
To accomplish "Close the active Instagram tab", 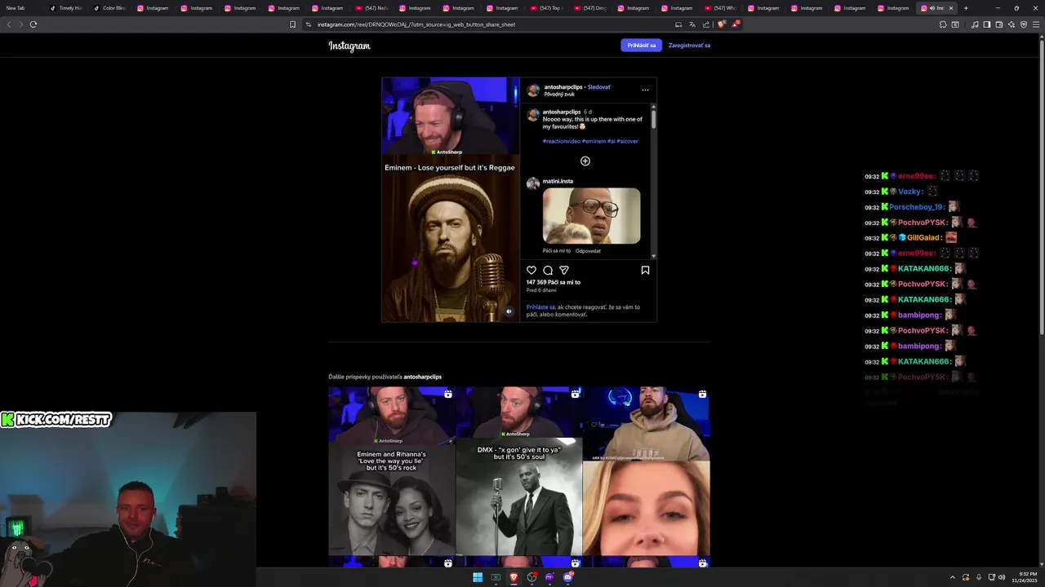I will [x=950, y=8].
